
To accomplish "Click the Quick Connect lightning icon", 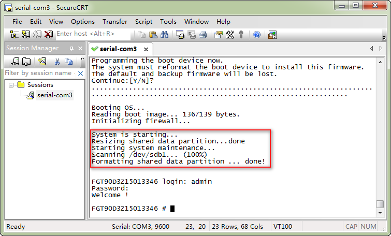I will [x=26, y=34].
